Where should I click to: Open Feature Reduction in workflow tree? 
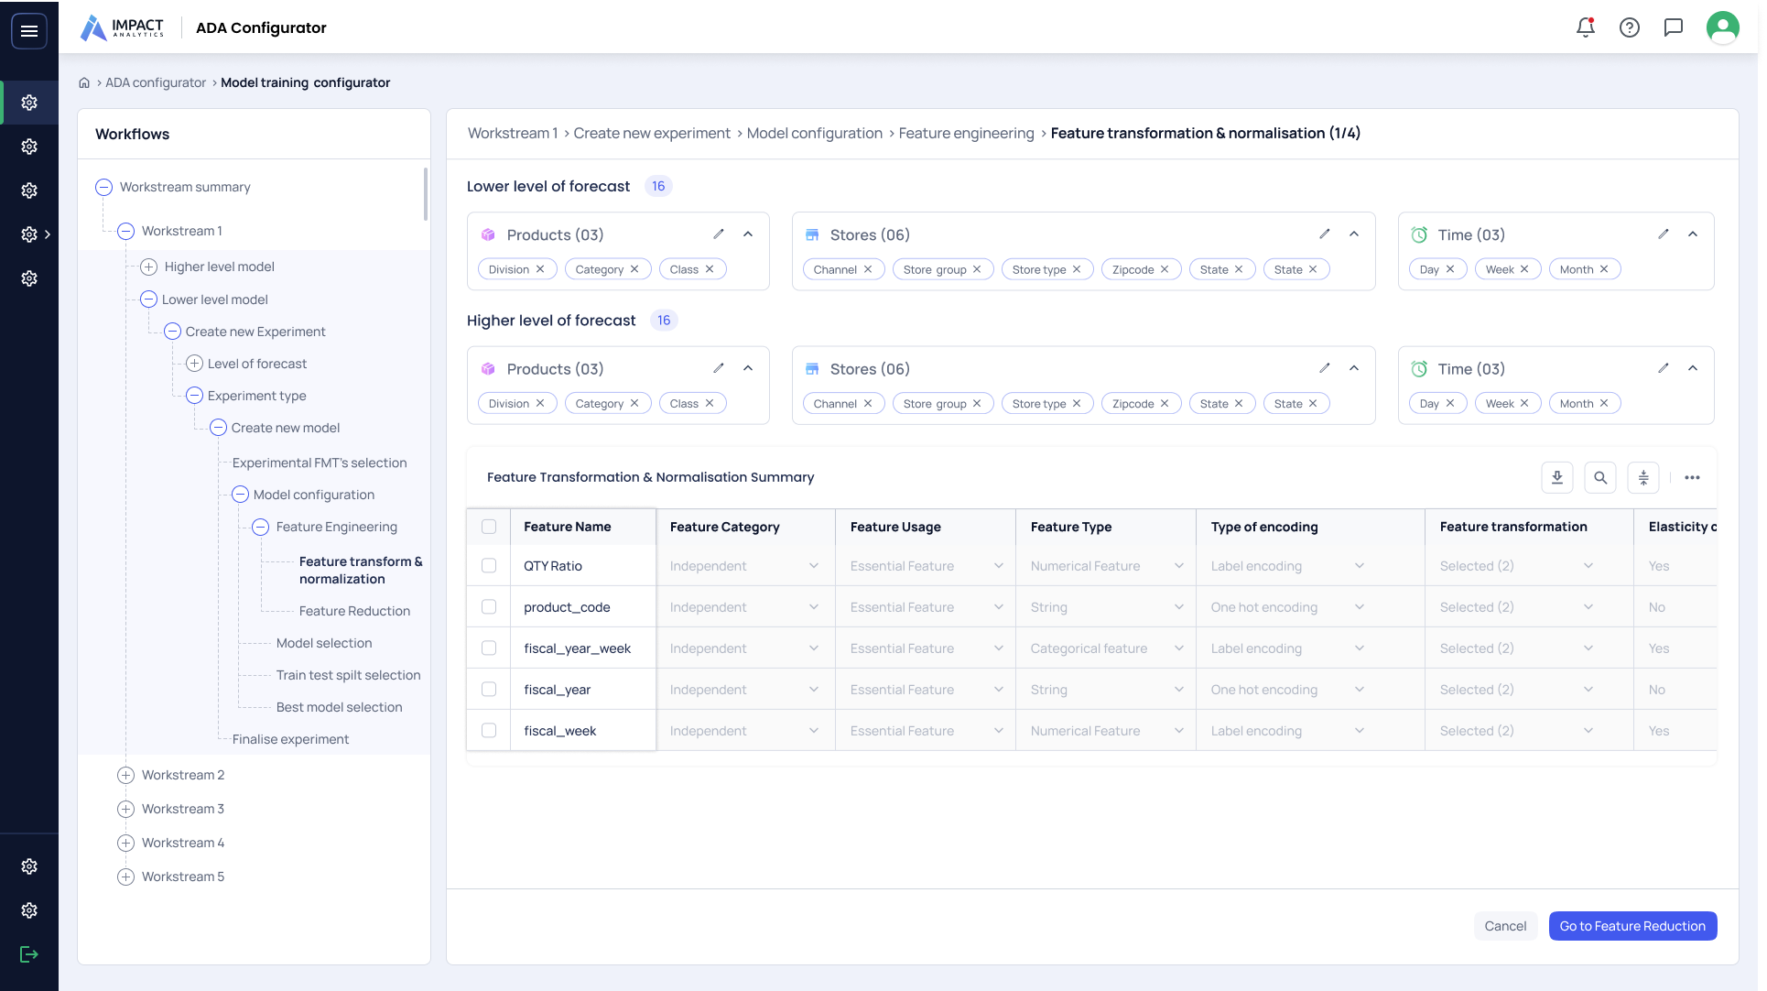coord(354,611)
